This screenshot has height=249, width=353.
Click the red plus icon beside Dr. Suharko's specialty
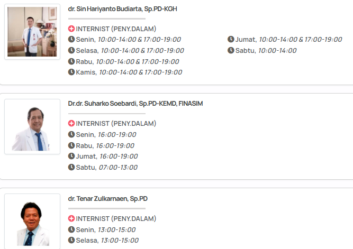(x=71, y=124)
